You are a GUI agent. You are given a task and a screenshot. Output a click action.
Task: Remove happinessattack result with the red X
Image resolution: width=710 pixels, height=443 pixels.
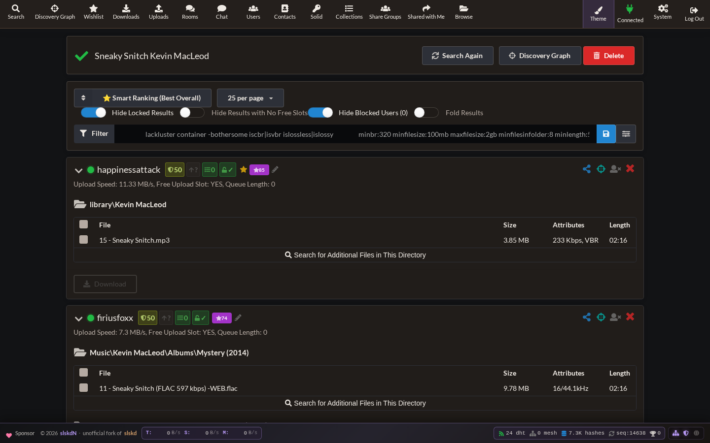pyautogui.click(x=630, y=168)
